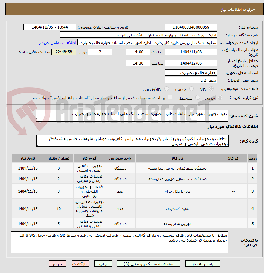Viewport: 264px width, 273px height.
Task: Click the deadline time field 14:00
Action: [138, 52]
